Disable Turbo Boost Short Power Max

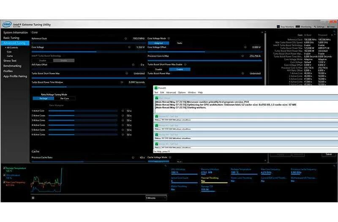(x=158, y=69)
